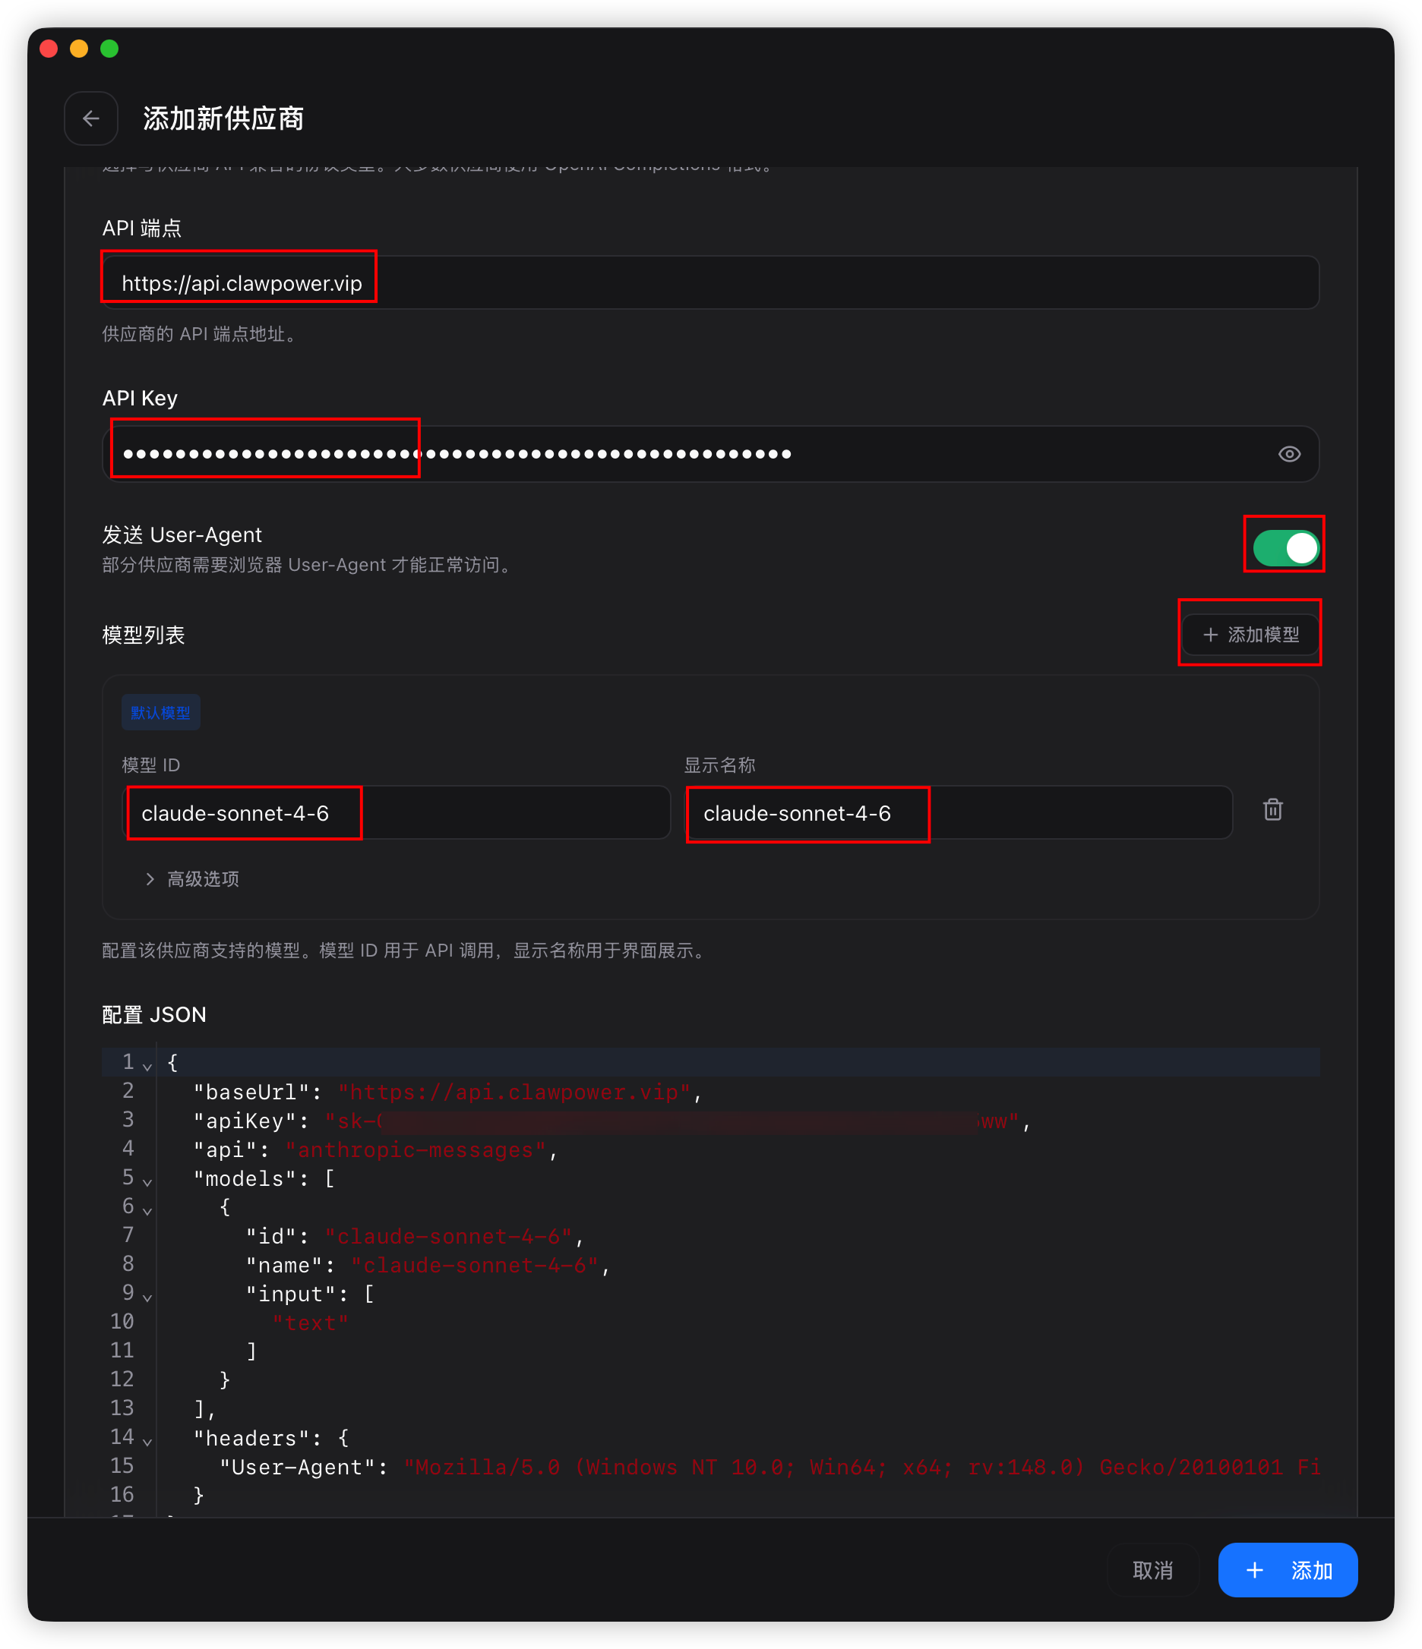This screenshot has width=1422, height=1649.
Task: Cancel with the 取消 button
Action: (1153, 1569)
